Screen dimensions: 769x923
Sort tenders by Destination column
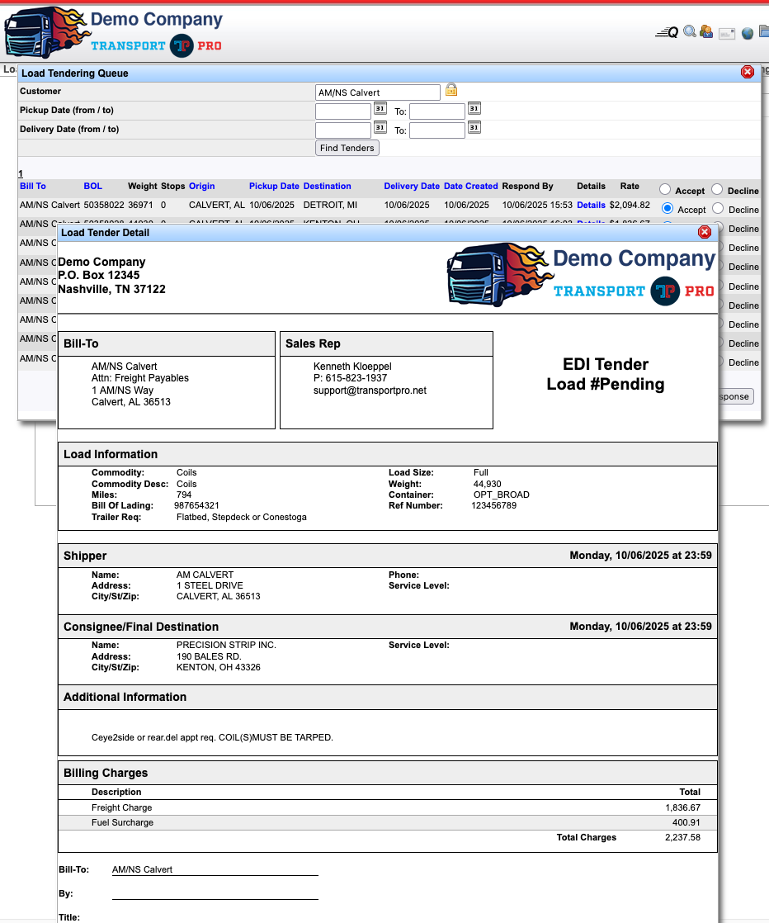pos(327,187)
